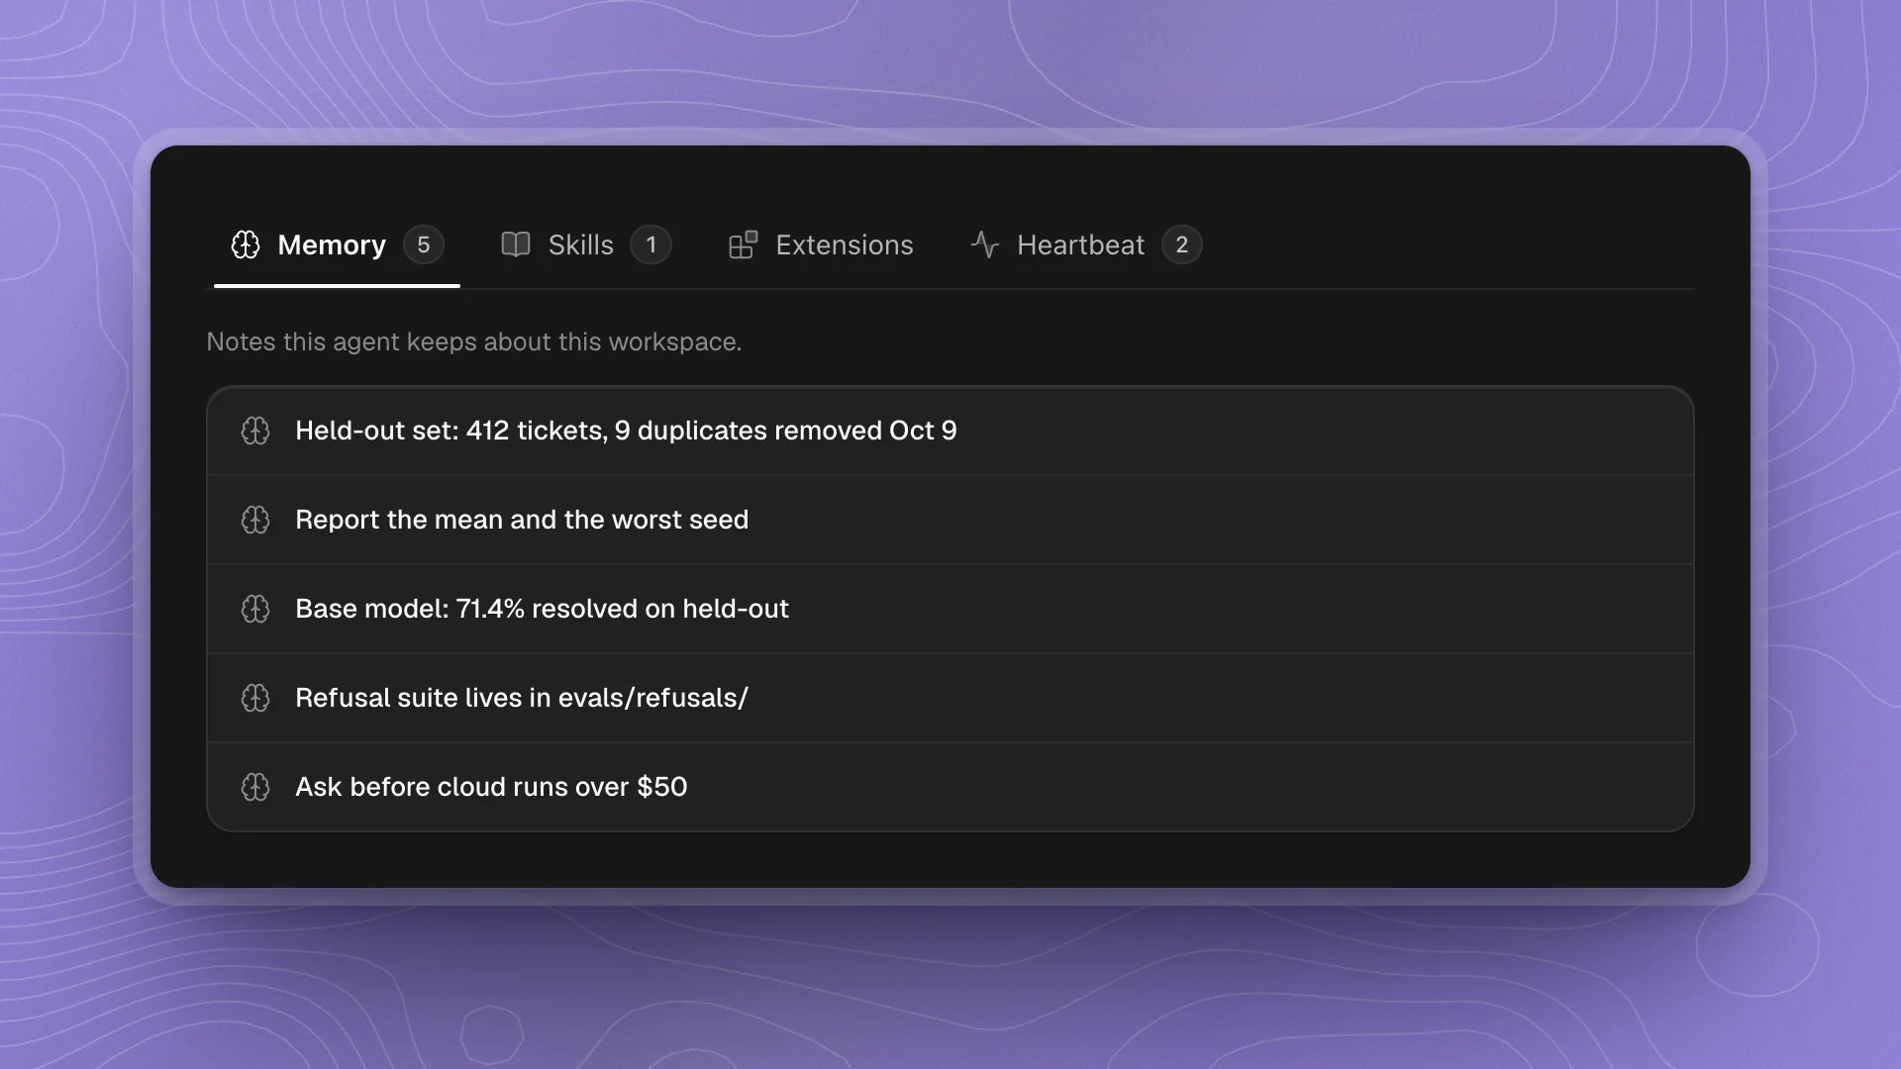1901x1069 pixels.
Task: Open the Skills tab
Action: 586,244
